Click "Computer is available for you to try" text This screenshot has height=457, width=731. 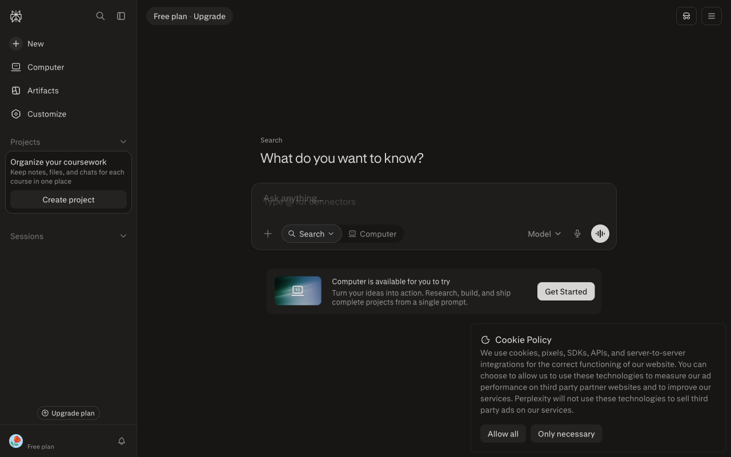[x=391, y=282]
